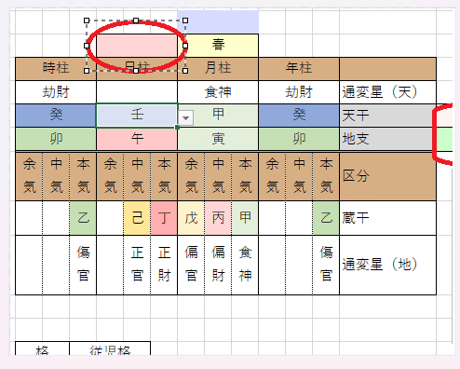Viewport: 460px width, 369px height.
Task: Select the 通変星（天） label cell
Action: pyautogui.click(x=388, y=92)
